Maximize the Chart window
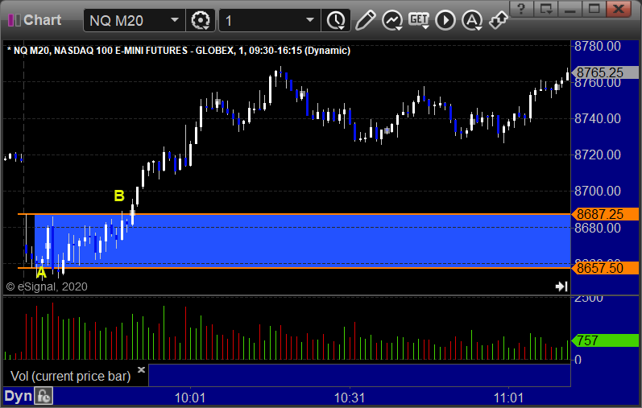 [594, 9]
